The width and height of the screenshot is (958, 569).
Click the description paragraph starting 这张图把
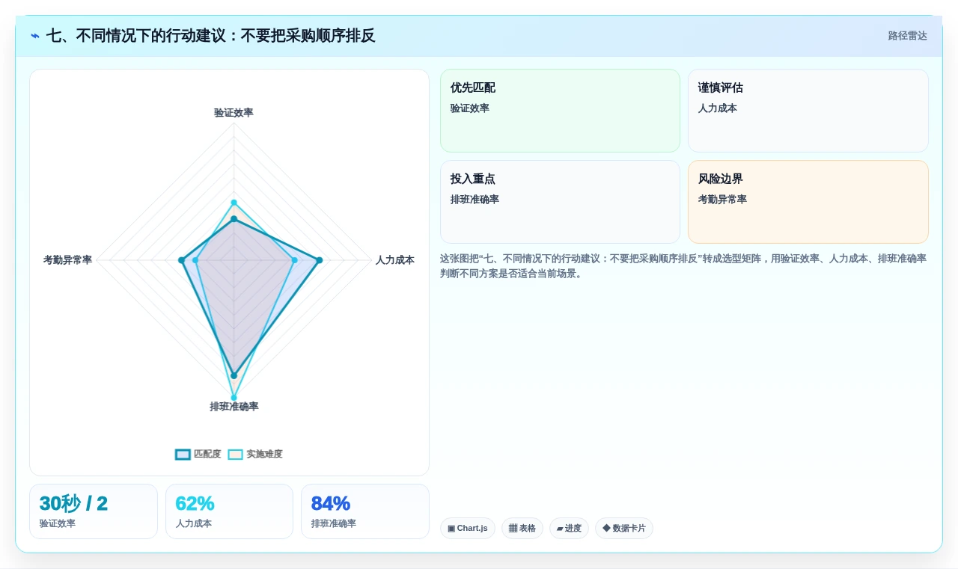tap(683, 266)
